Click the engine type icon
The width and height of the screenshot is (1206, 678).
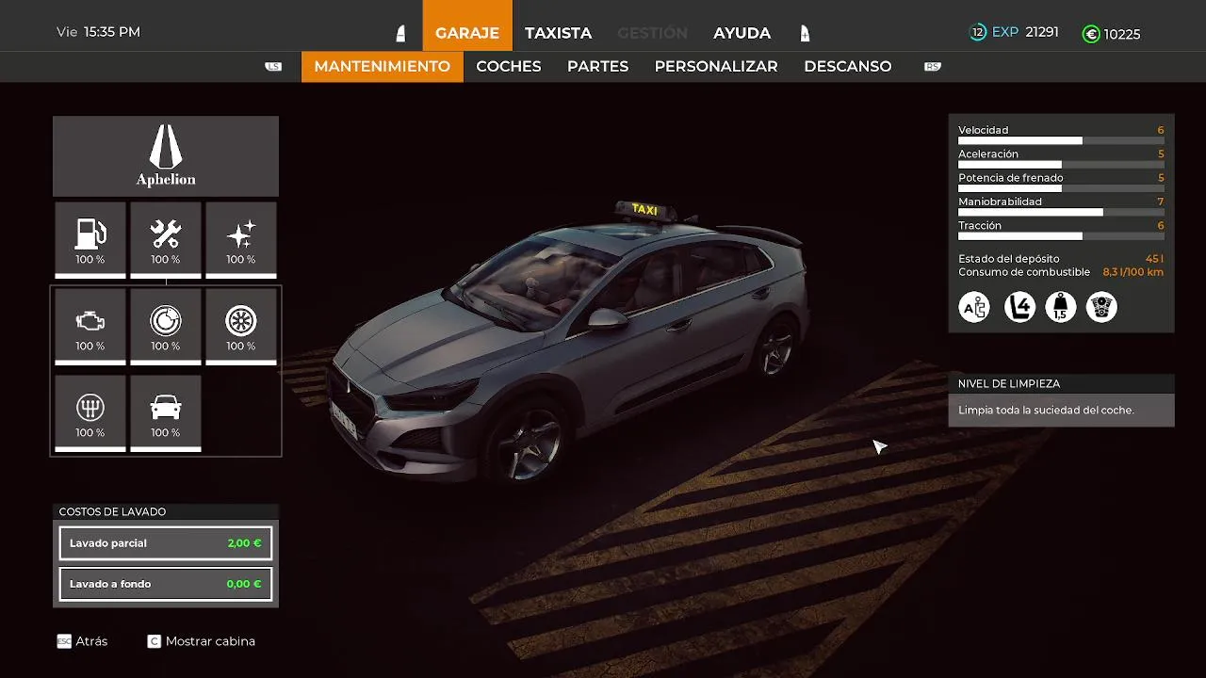(1101, 307)
